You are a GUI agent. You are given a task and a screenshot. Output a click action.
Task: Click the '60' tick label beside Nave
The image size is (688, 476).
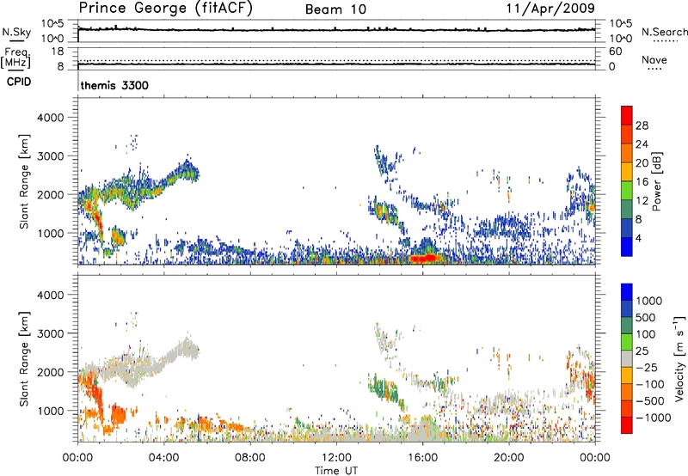pos(615,52)
